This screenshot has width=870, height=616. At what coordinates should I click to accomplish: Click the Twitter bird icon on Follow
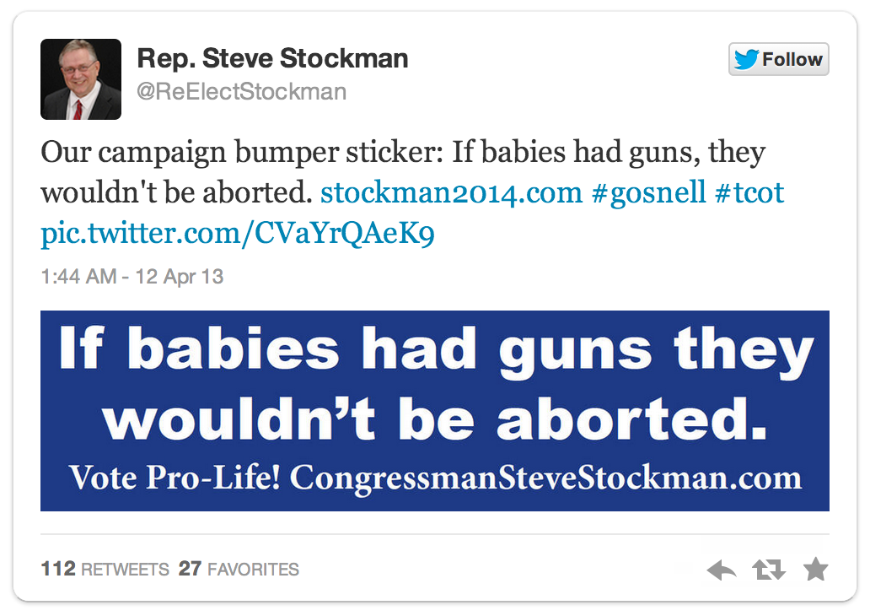click(x=746, y=60)
